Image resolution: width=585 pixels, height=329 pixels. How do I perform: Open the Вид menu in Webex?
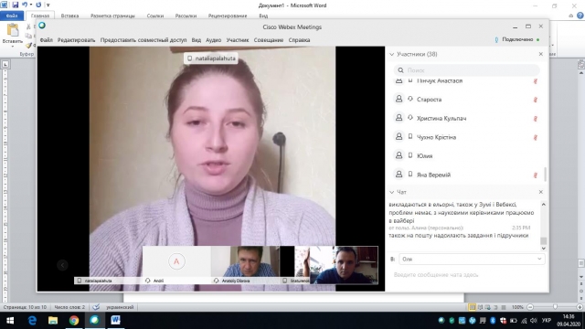[x=197, y=40]
